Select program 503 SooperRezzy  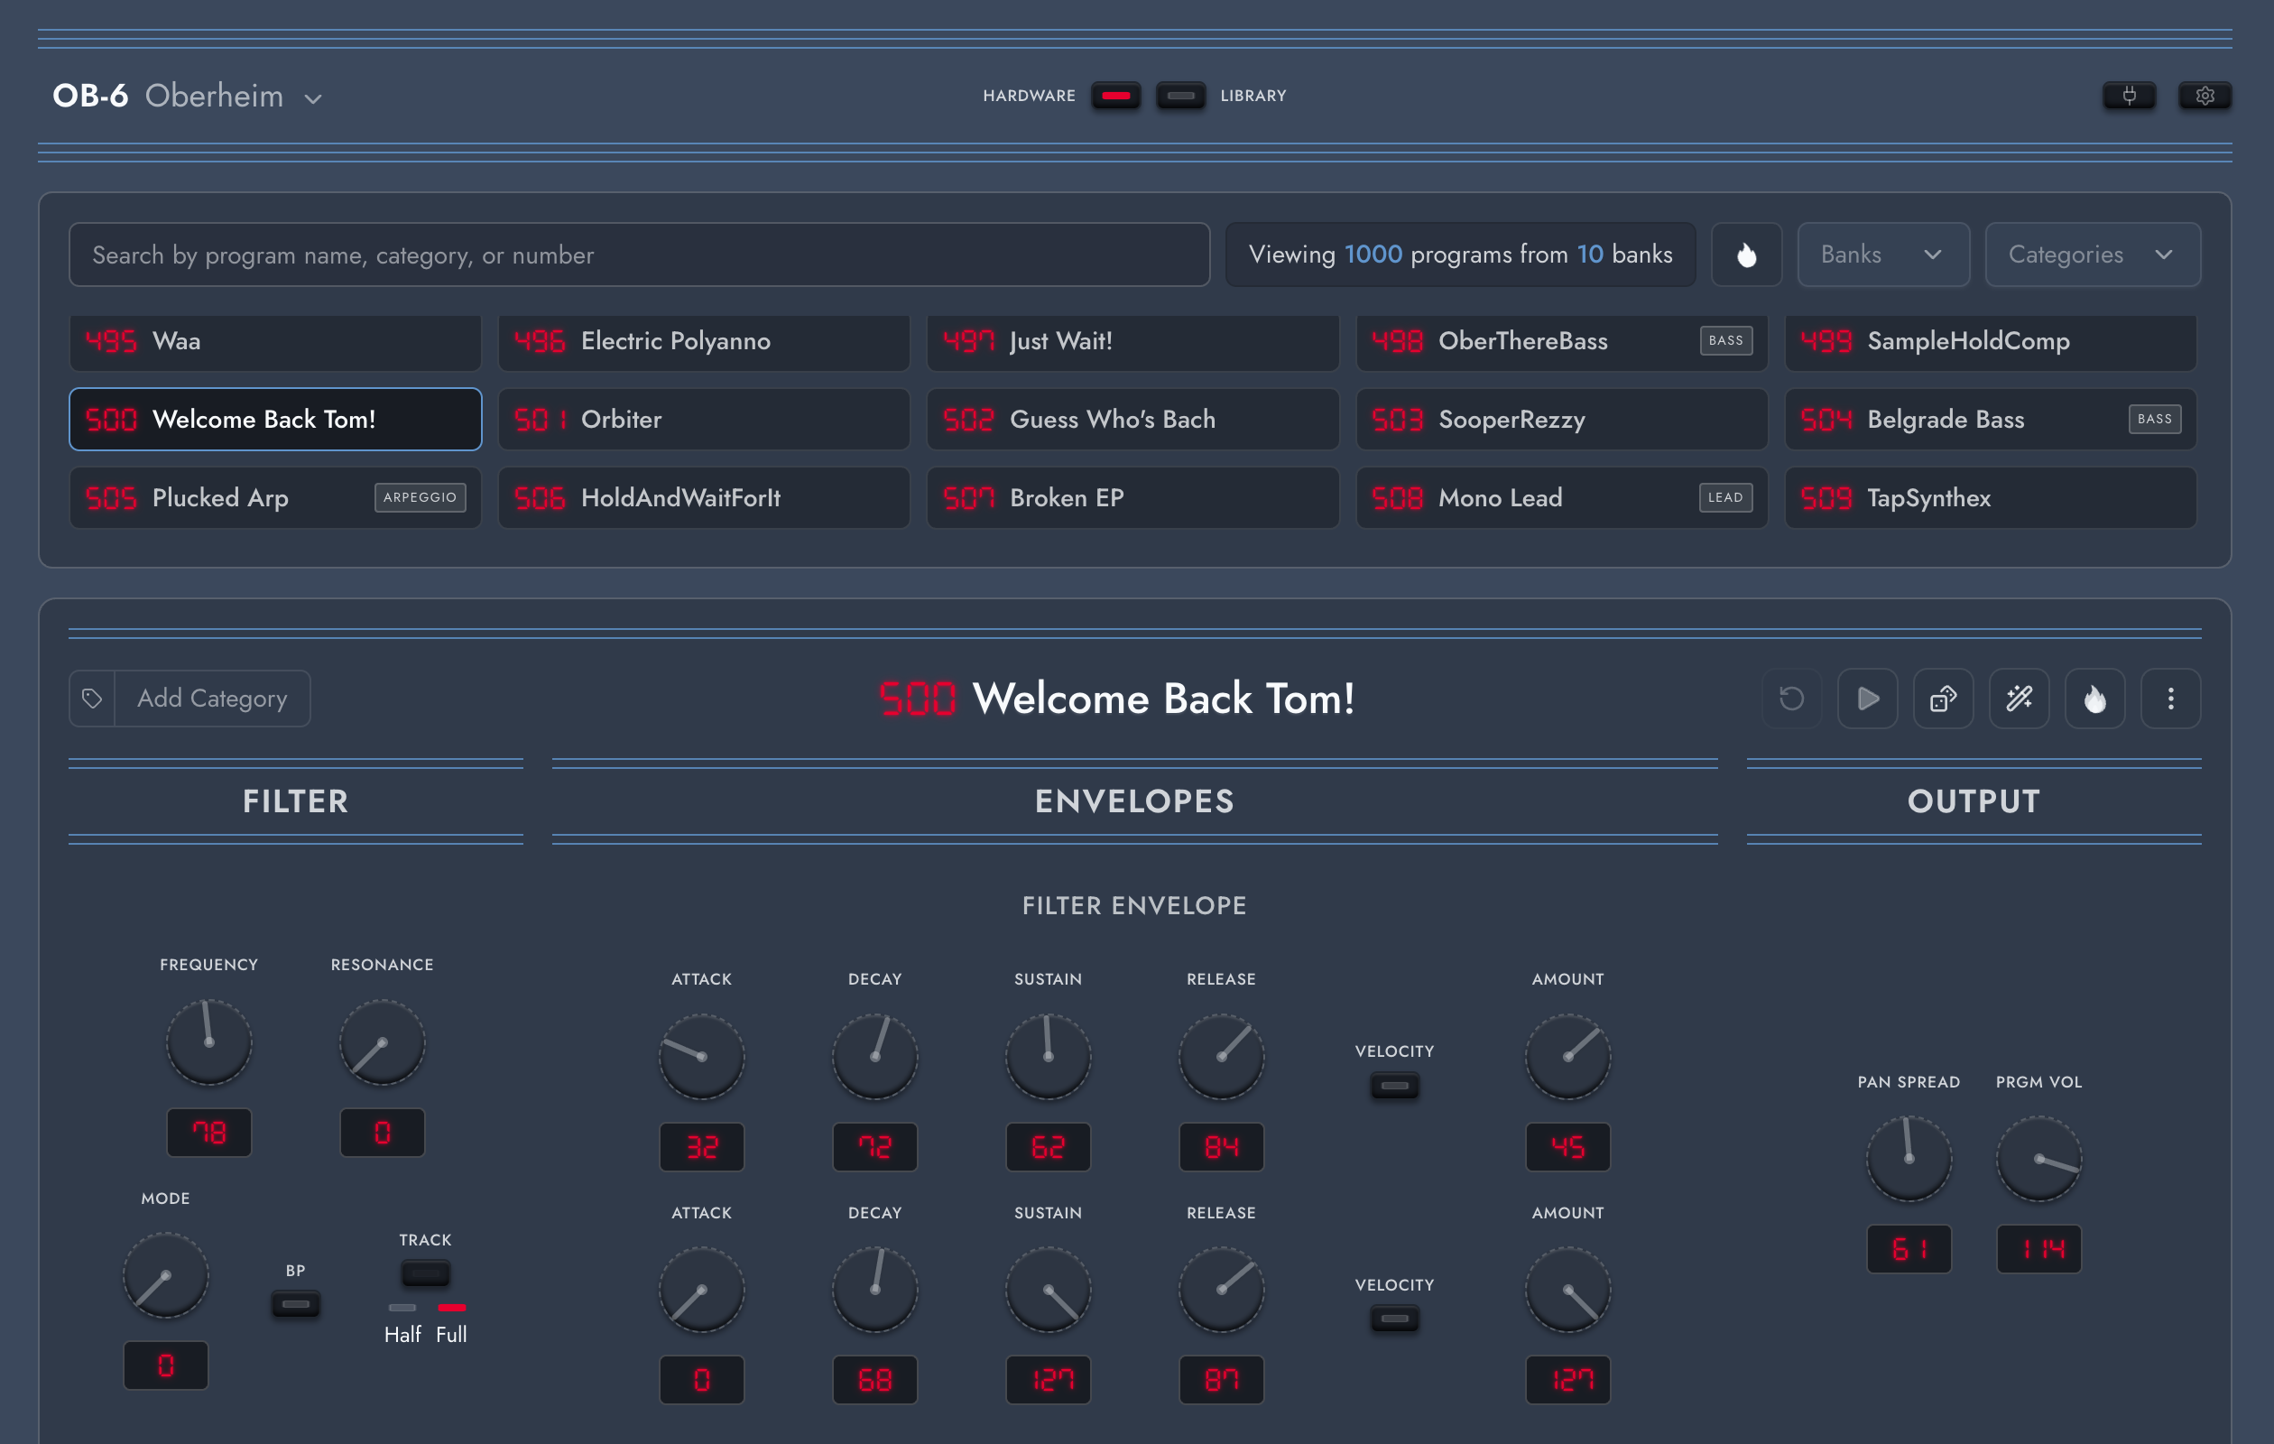pyautogui.click(x=1562, y=420)
